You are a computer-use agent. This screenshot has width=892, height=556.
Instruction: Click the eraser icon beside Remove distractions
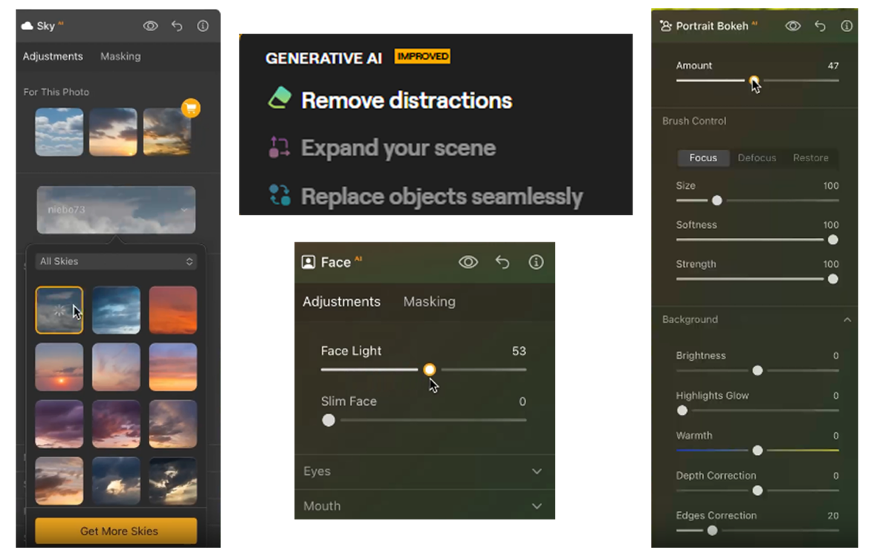pyautogui.click(x=279, y=99)
